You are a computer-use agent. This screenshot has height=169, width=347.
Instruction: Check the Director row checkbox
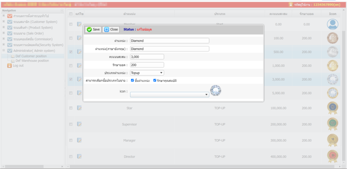click(71, 156)
